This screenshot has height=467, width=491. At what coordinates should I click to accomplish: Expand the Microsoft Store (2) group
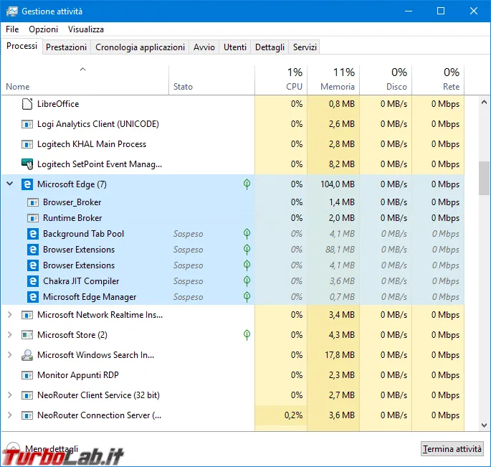(10, 335)
